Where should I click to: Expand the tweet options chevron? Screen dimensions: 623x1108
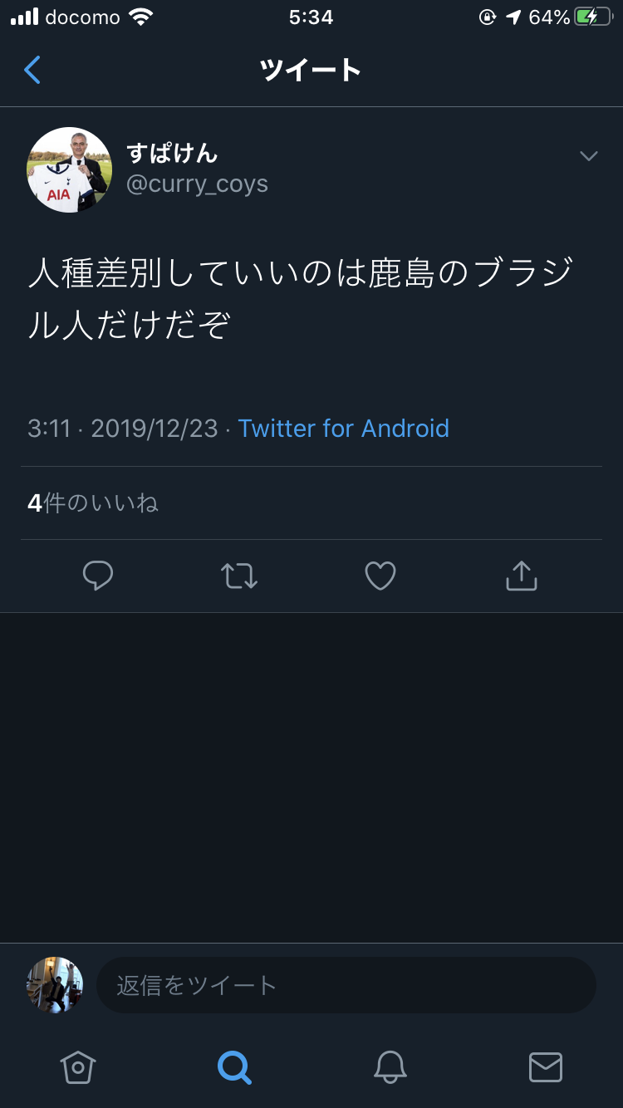tap(588, 156)
